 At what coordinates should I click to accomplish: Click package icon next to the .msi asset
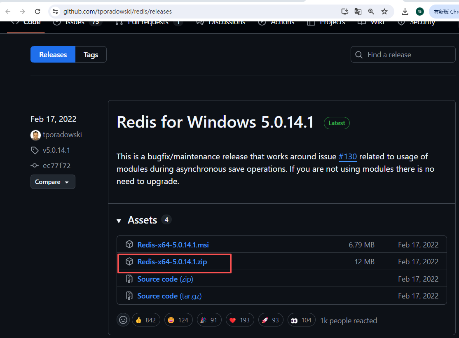129,244
